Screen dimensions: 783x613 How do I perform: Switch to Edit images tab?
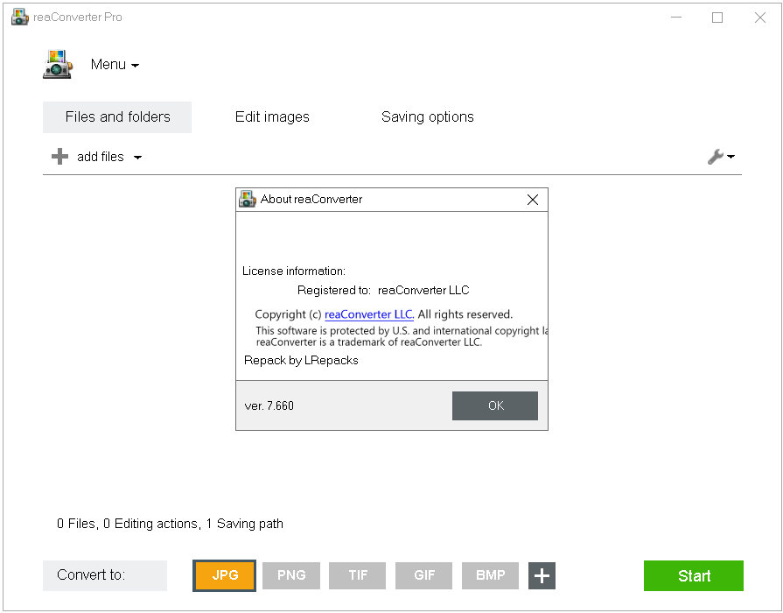click(272, 117)
